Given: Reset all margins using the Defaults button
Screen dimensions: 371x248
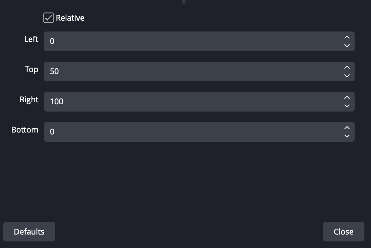Looking at the screenshot, I should coord(29,232).
